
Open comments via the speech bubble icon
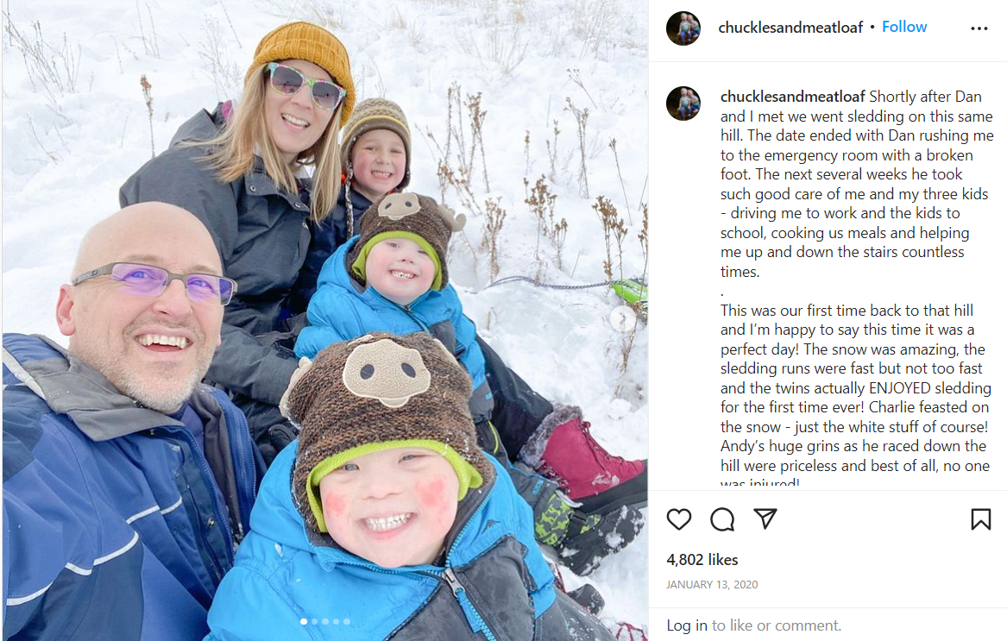tap(722, 519)
